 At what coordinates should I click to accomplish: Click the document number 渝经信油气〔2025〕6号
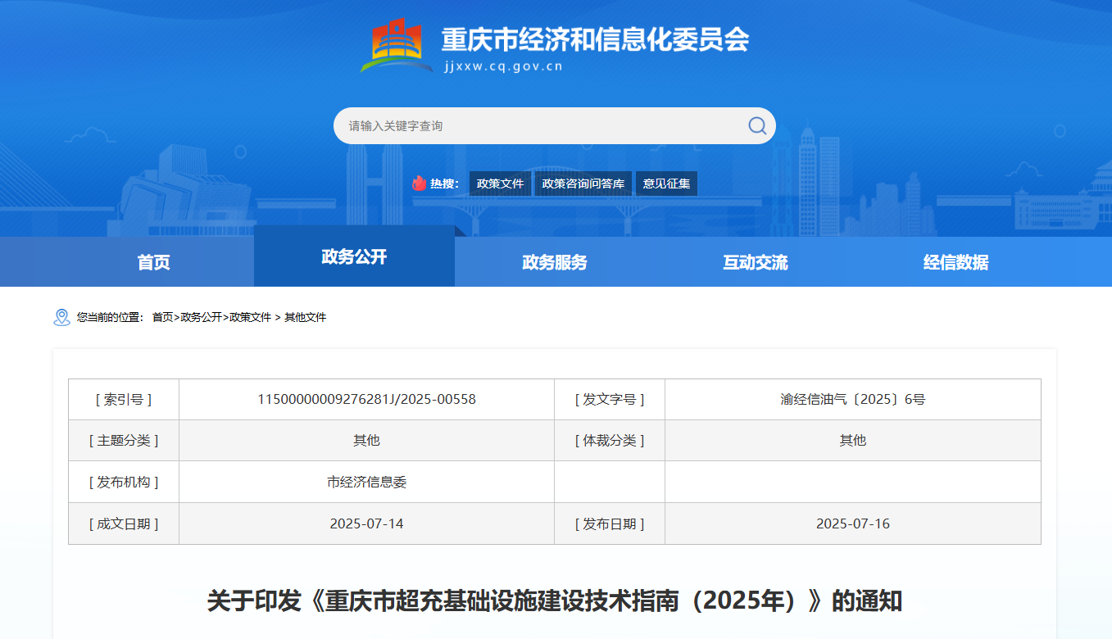click(x=852, y=400)
